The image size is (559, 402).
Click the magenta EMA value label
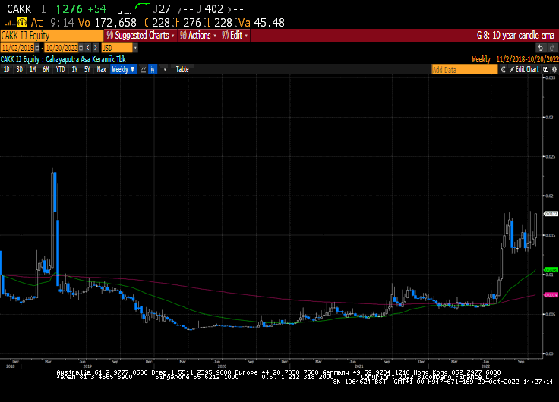coord(551,295)
